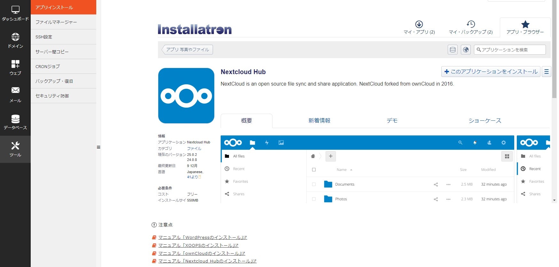
Task: Toggle the select-all checkbox beside Name
Action: tap(314, 170)
